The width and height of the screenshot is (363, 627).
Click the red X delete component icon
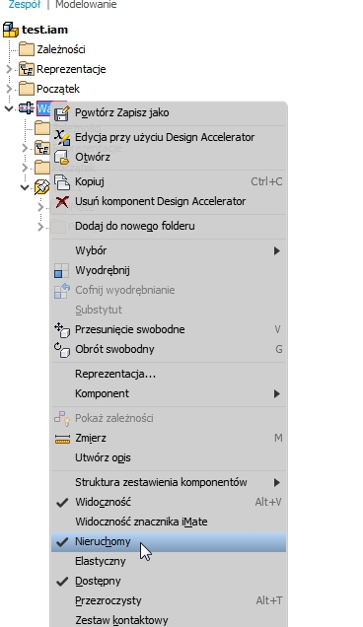click(62, 201)
